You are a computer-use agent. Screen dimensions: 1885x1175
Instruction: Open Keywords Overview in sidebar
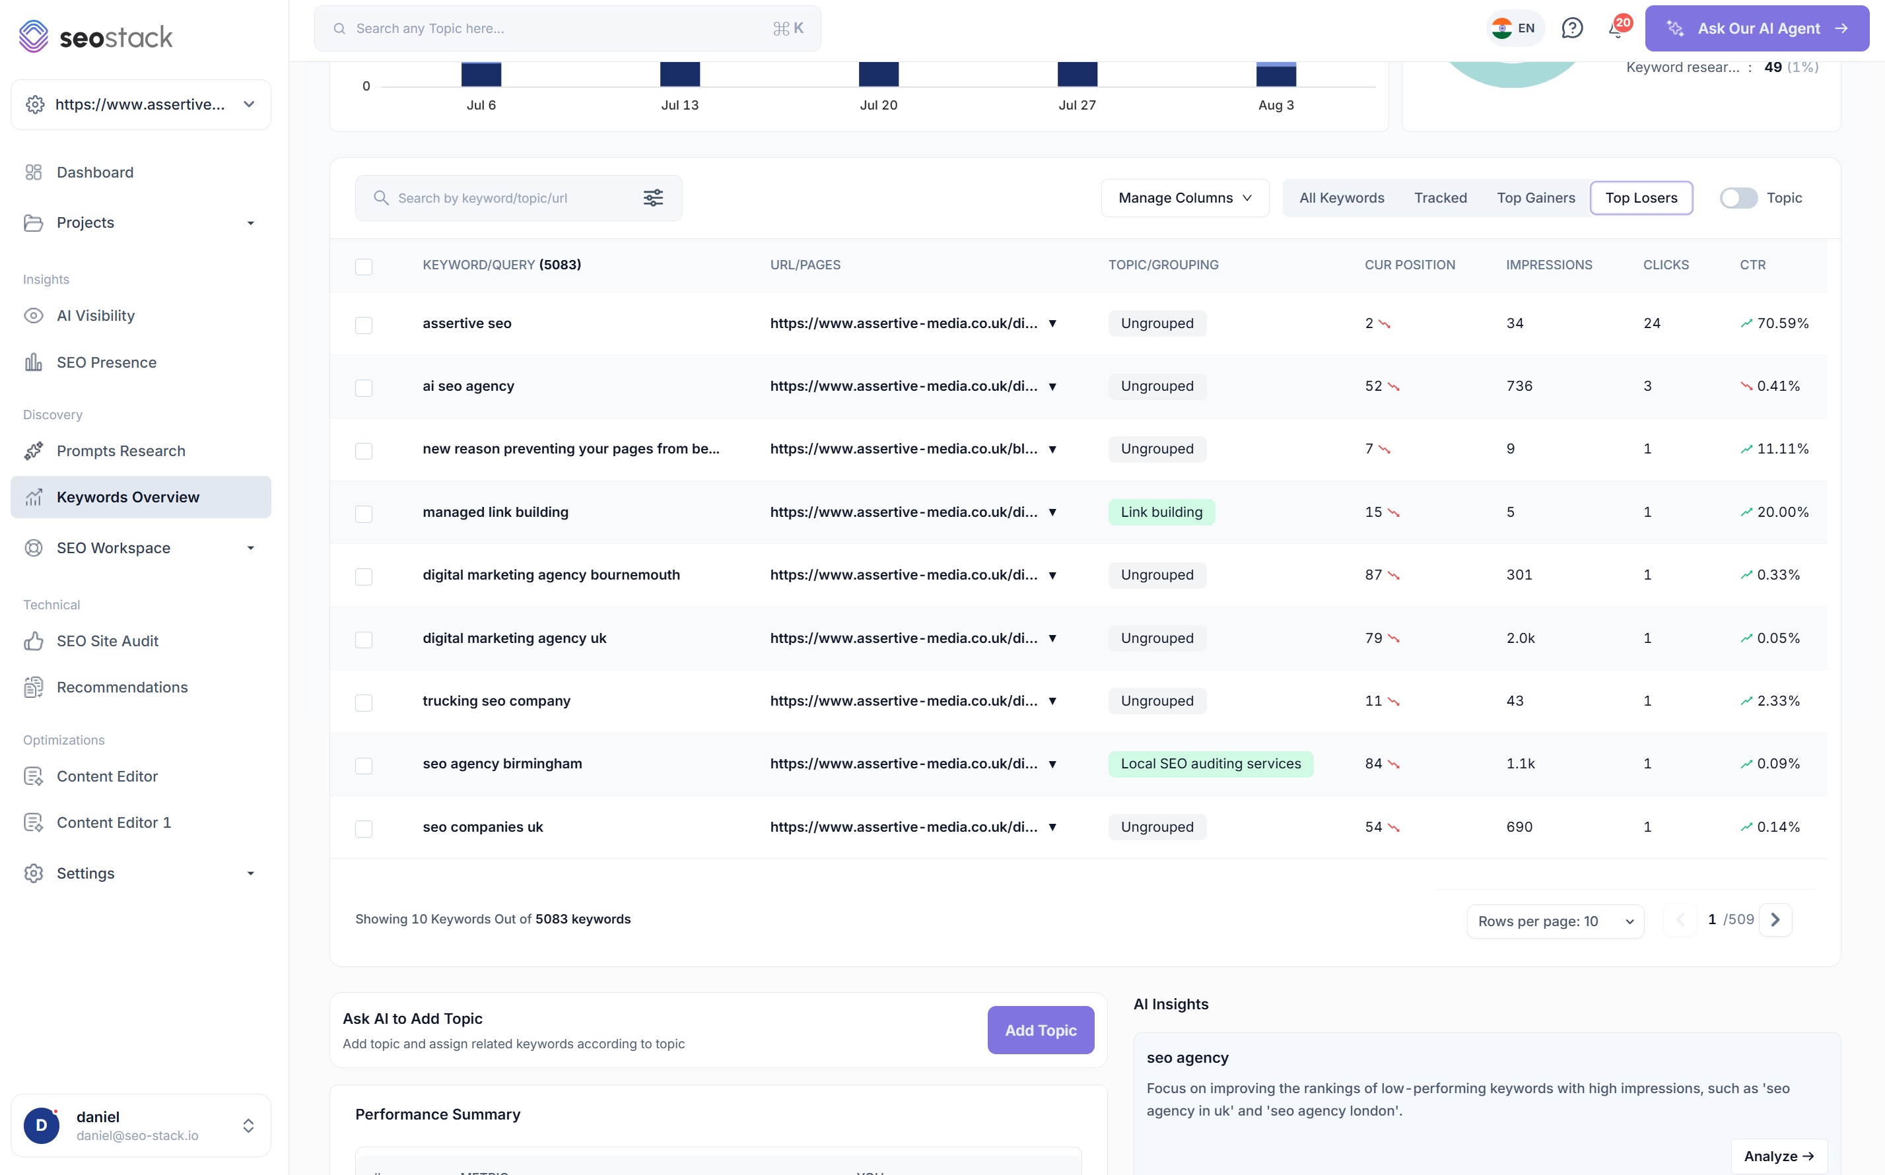141,497
